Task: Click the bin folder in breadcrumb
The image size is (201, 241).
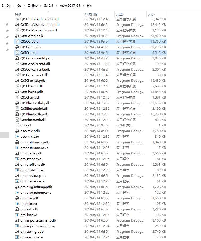Action: point(89,6)
